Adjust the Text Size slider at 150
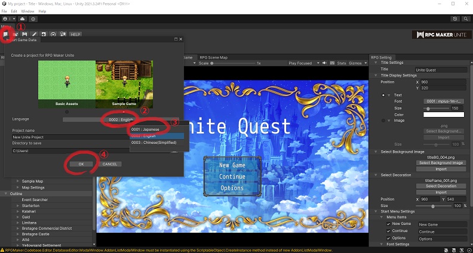 [437, 108]
